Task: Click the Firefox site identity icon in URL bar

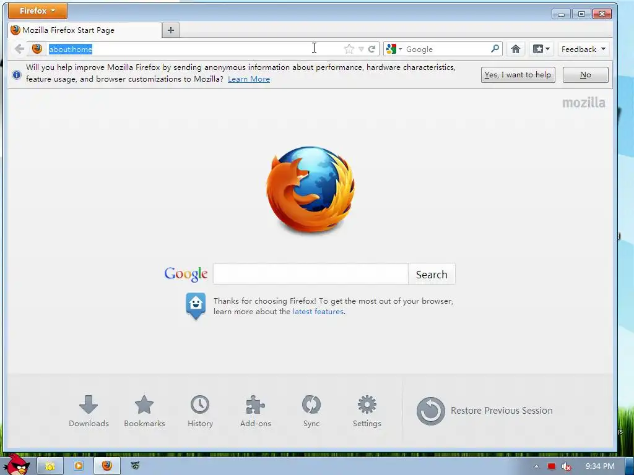Action: click(x=37, y=49)
